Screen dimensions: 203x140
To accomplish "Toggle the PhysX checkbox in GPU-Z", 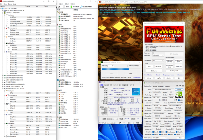I will 169,134.
